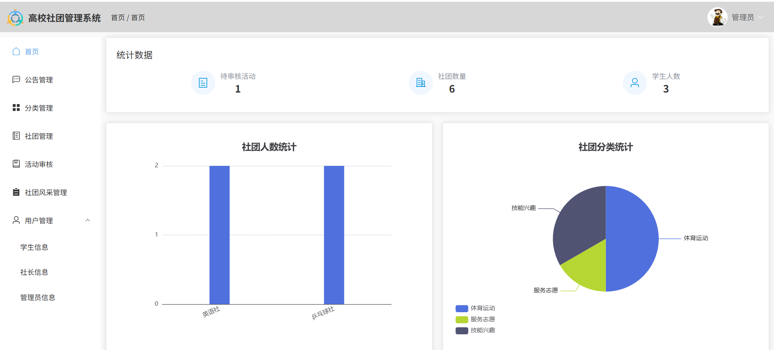774x350 pixels.
Task: Click the first 首页 breadcrumb link
Action: (x=118, y=18)
